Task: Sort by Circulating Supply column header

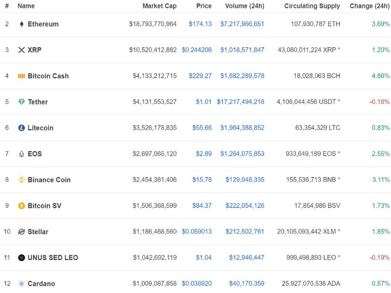Action: [x=312, y=6]
